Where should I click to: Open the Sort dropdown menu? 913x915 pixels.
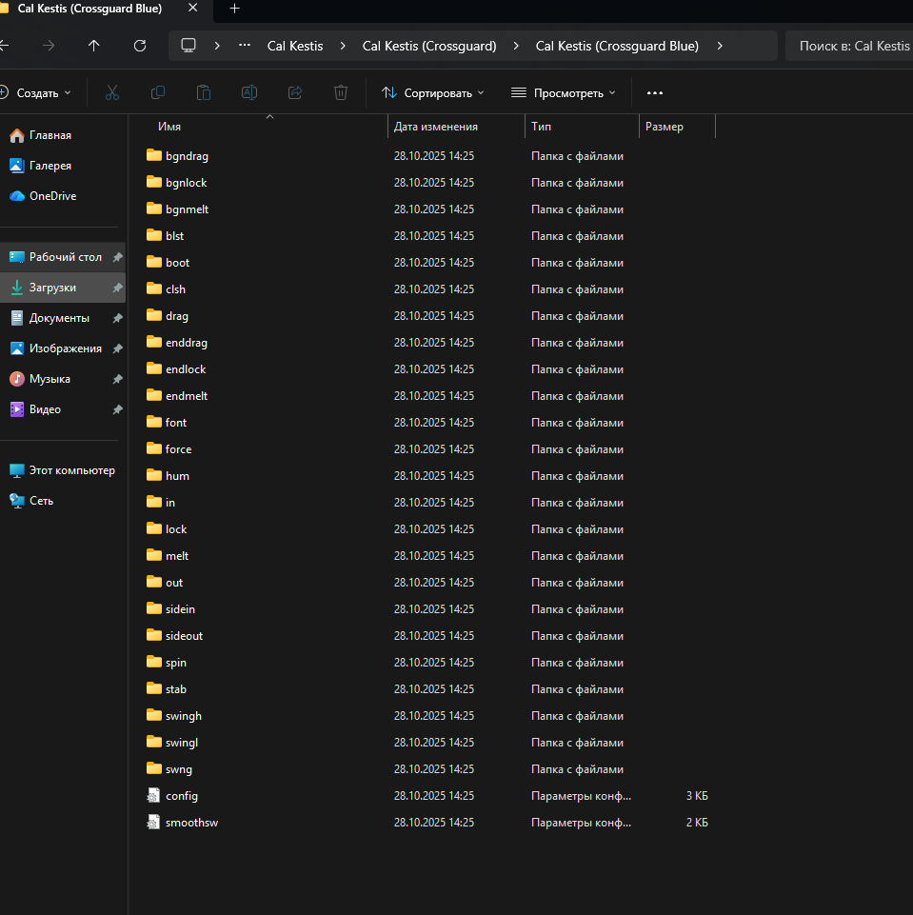pos(433,92)
